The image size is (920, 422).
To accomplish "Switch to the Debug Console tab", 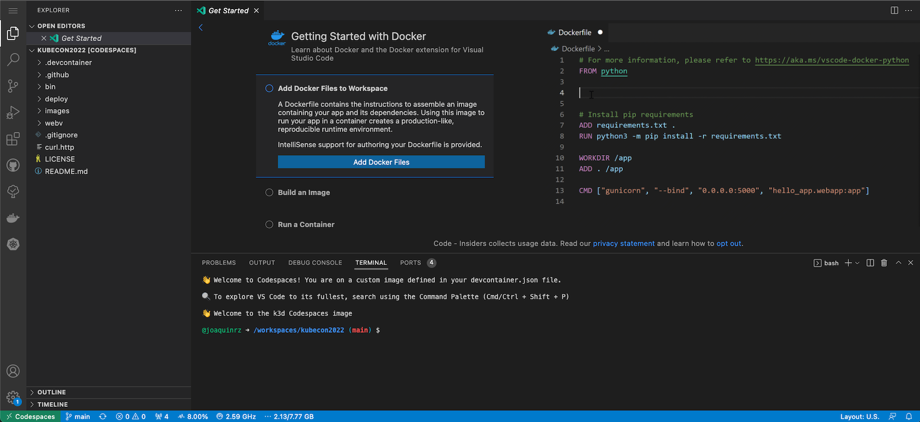I will click(x=315, y=263).
